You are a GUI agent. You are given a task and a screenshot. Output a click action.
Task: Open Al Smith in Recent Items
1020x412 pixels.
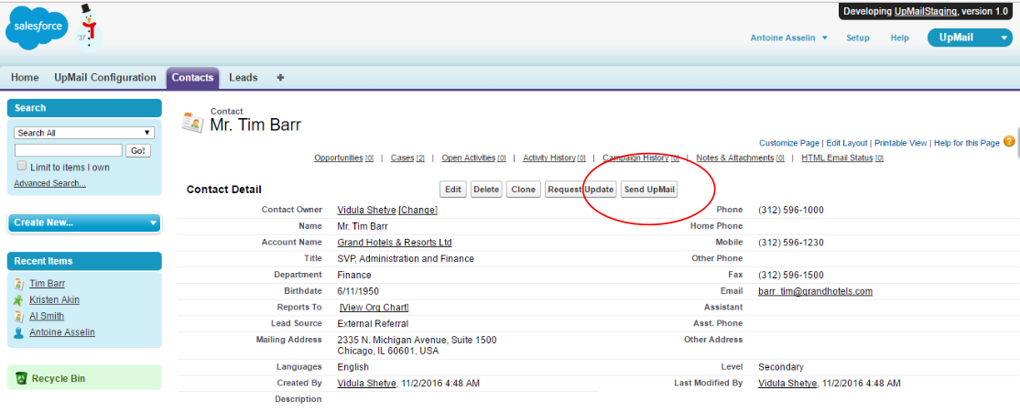pos(47,316)
